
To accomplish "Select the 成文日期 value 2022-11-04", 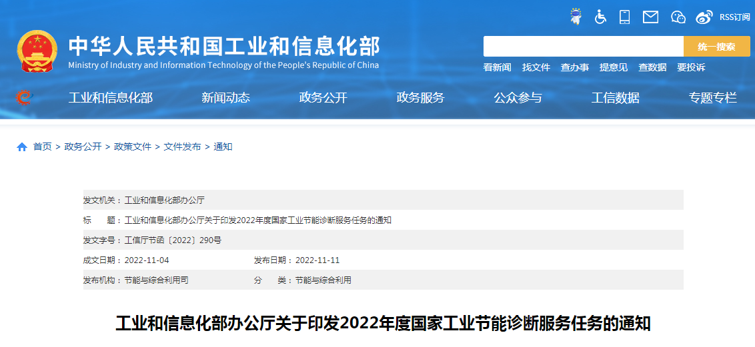I will pos(147,260).
